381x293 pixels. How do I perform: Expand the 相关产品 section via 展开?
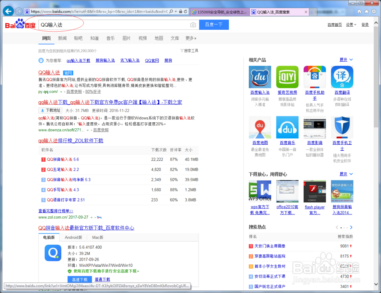coord(346,60)
